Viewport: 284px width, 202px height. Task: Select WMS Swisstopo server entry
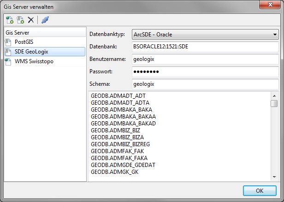click(x=45, y=61)
